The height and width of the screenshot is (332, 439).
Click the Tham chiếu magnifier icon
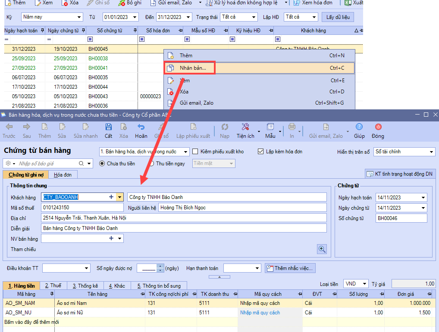click(x=322, y=249)
